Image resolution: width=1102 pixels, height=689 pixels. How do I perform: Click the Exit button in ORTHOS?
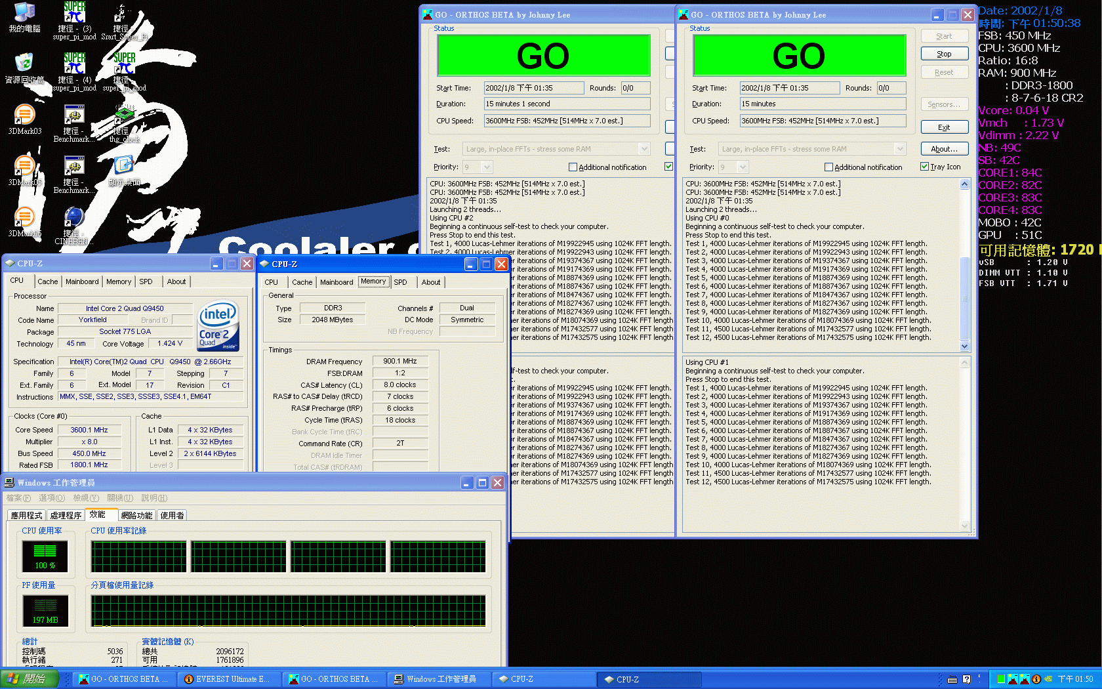tap(944, 127)
